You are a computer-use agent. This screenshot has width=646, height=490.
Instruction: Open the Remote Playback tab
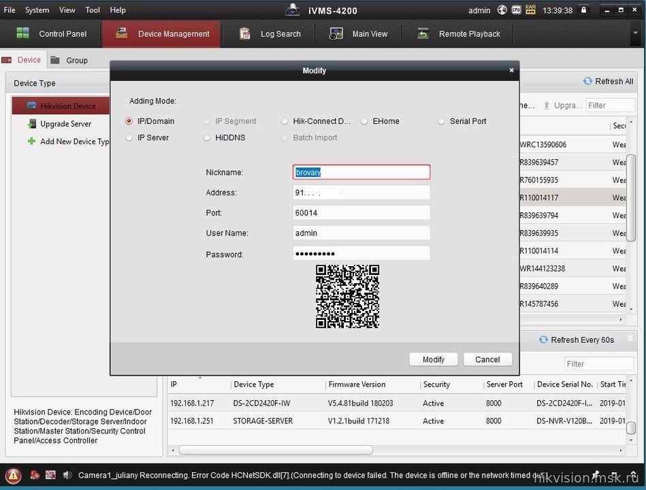[457, 34]
